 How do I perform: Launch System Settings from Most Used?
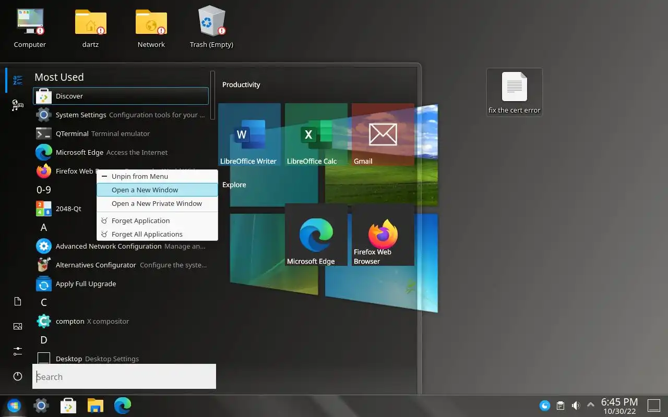click(121, 115)
